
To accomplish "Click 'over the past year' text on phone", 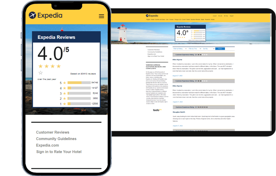I will tap(47, 79).
